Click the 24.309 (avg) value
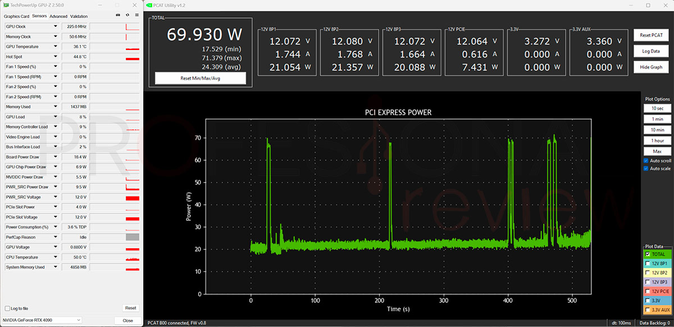Screen dimensions: 674x327 click(x=221, y=67)
